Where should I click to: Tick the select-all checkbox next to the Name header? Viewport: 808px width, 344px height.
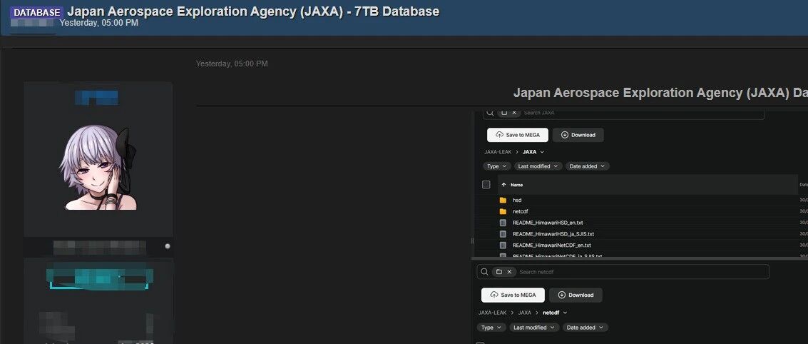(486, 185)
